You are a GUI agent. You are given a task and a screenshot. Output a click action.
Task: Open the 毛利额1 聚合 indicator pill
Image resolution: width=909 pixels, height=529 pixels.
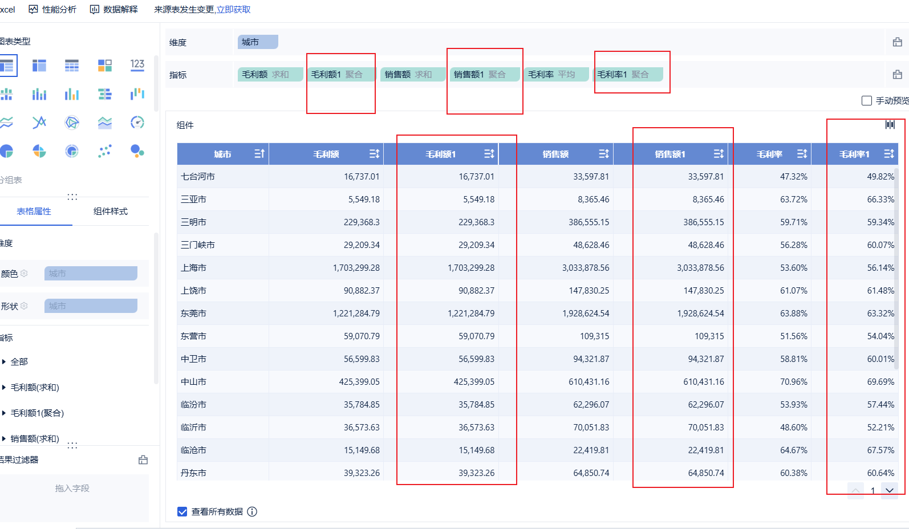pos(342,75)
